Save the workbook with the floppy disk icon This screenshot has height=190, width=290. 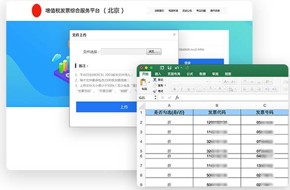pos(170,68)
